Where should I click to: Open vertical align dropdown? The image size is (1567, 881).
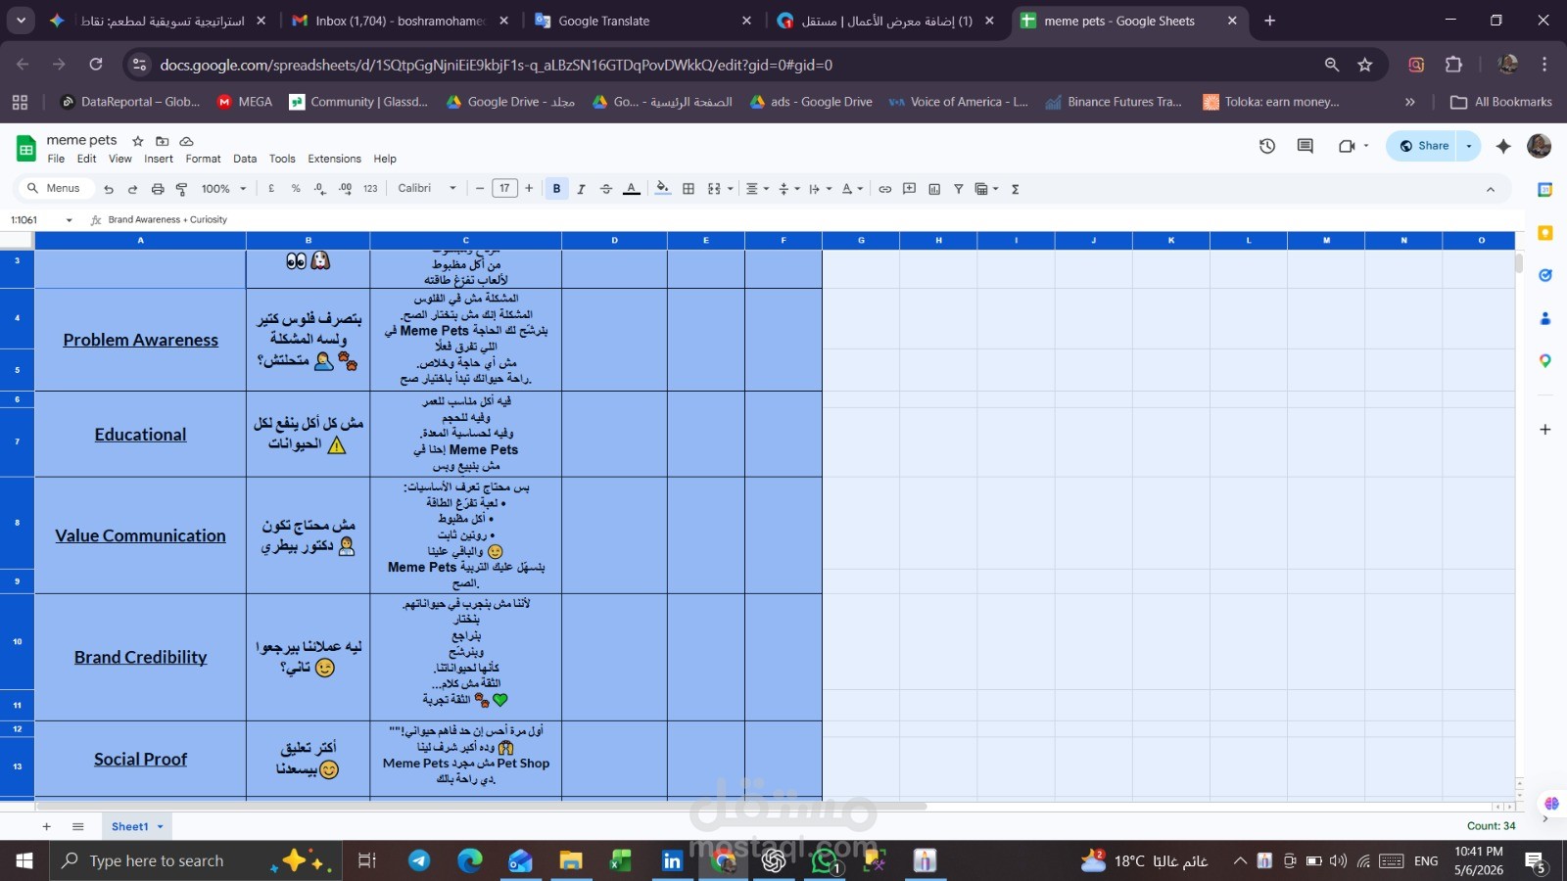[x=789, y=189]
